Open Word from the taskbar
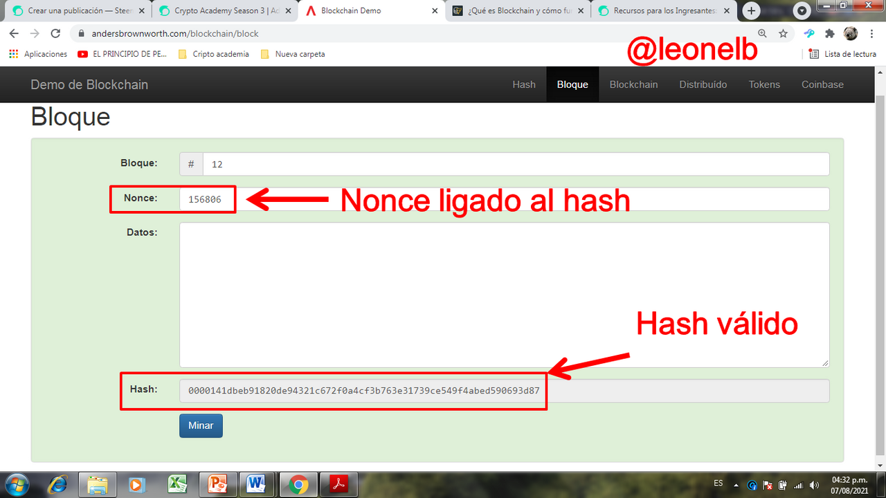 point(257,483)
